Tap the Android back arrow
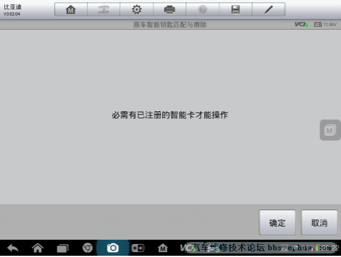 [x=13, y=248]
